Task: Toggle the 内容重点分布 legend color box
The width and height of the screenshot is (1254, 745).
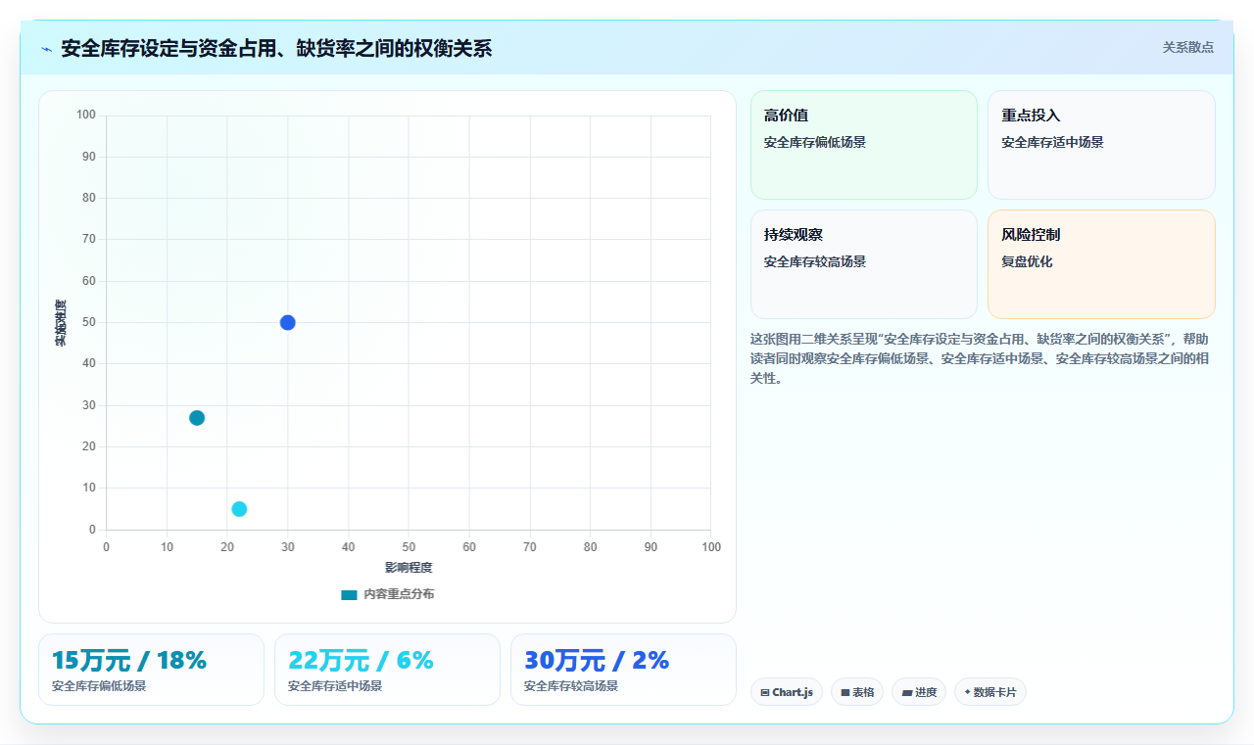Action: click(349, 594)
